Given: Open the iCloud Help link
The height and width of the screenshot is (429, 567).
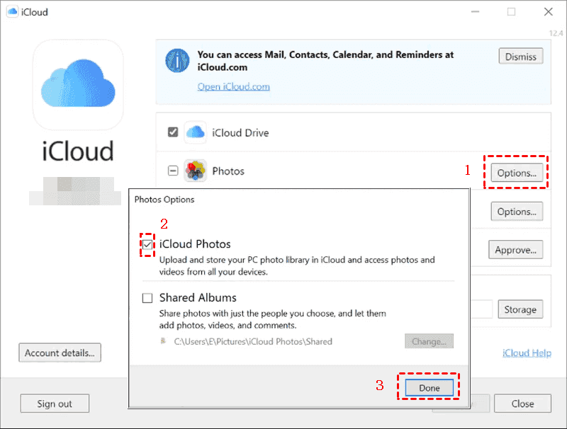Looking at the screenshot, I should [527, 353].
